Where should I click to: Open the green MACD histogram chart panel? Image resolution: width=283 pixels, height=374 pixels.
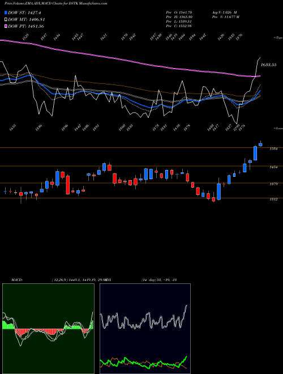[48, 329]
